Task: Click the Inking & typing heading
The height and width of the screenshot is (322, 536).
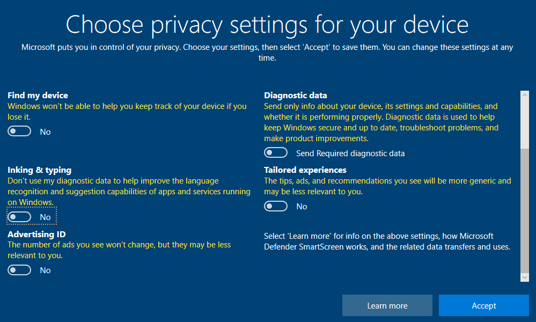Action: coord(39,170)
